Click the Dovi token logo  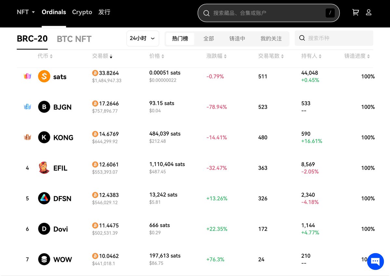tap(44, 229)
